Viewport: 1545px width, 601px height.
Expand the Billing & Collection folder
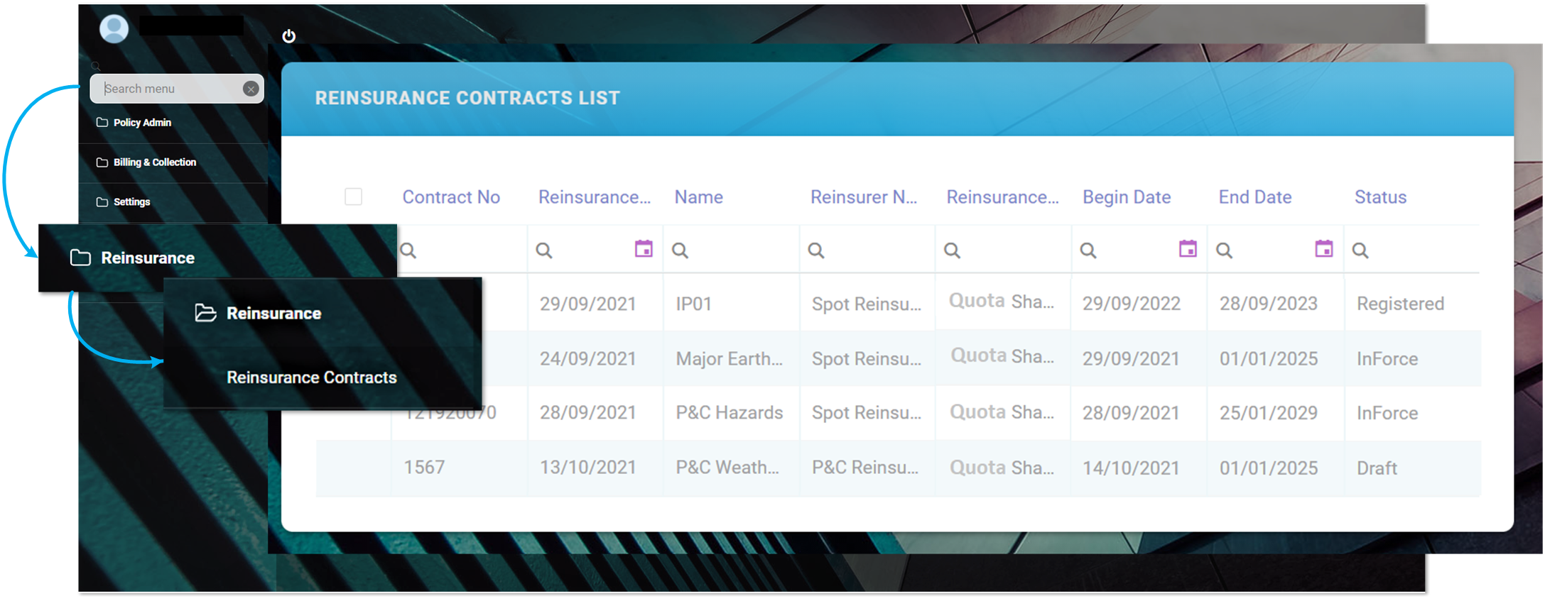point(154,162)
